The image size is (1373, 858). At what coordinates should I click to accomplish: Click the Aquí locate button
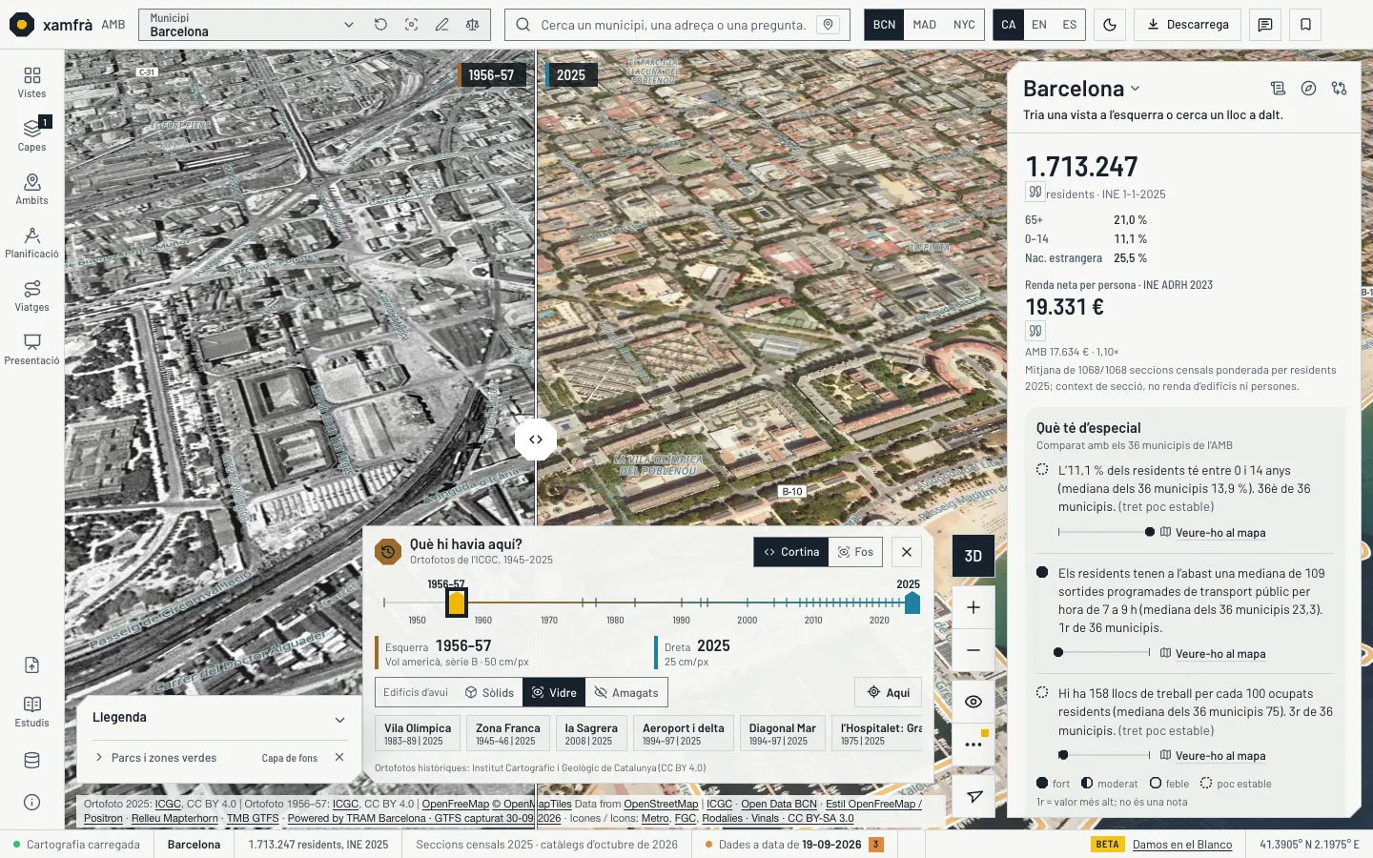click(889, 692)
